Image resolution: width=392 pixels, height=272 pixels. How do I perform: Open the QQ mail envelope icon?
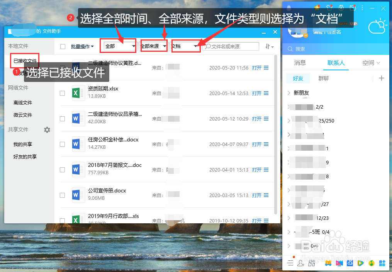coord(353,7)
